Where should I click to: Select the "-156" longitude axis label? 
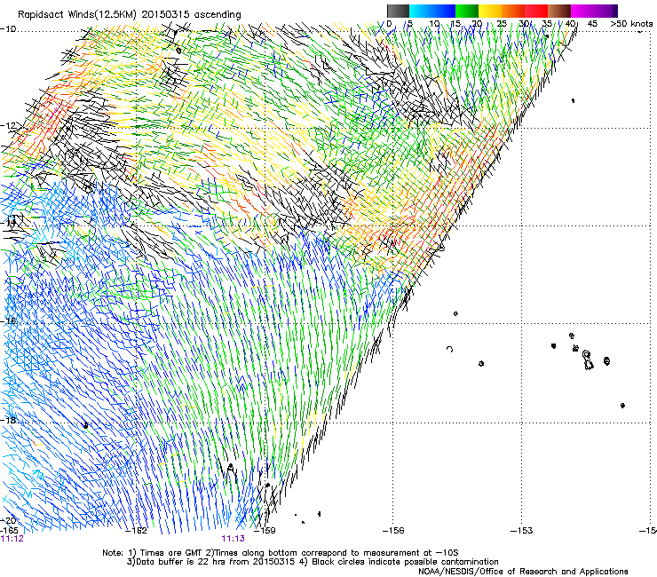click(x=393, y=531)
